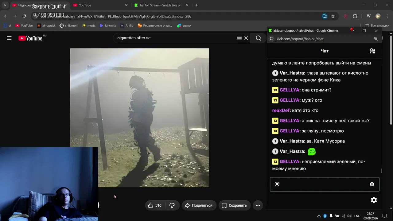Expand the tab search dropdown
This screenshot has height=221, width=393.
coord(5,5)
